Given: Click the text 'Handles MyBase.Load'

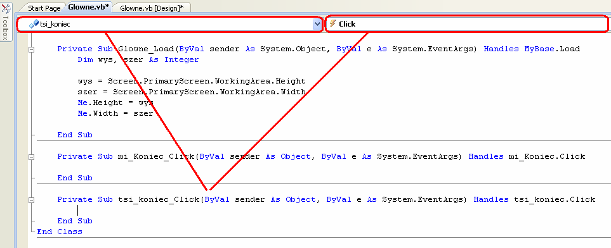Looking at the screenshot, I should (x=532, y=49).
